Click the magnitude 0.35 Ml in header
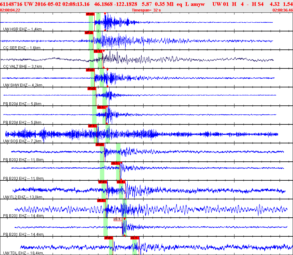The width and height of the screenshot is (293, 255). click(164, 4)
